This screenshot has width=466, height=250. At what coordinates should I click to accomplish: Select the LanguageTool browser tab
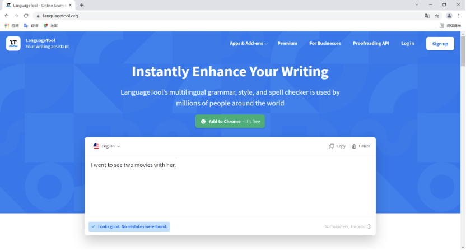pyautogui.click(x=39, y=6)
